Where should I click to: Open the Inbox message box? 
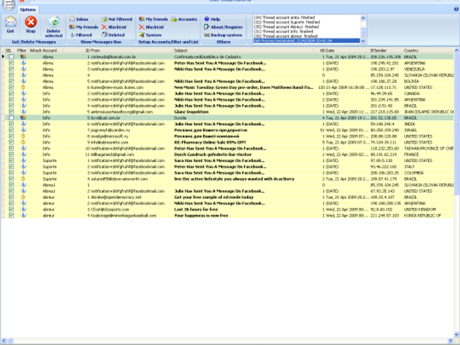[x=79, y=19]
